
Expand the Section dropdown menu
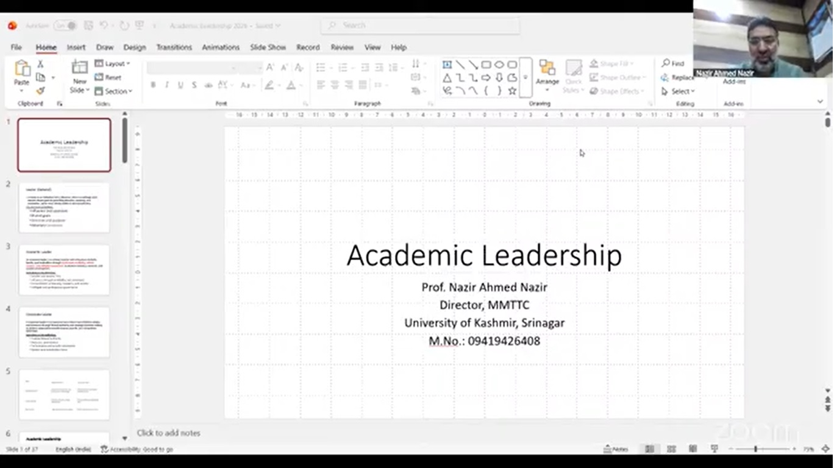114,91
